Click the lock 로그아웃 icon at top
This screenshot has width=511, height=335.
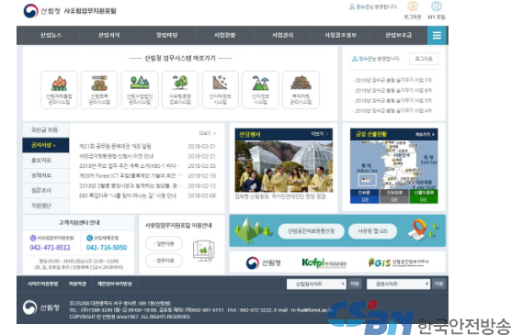coord(413,6)
